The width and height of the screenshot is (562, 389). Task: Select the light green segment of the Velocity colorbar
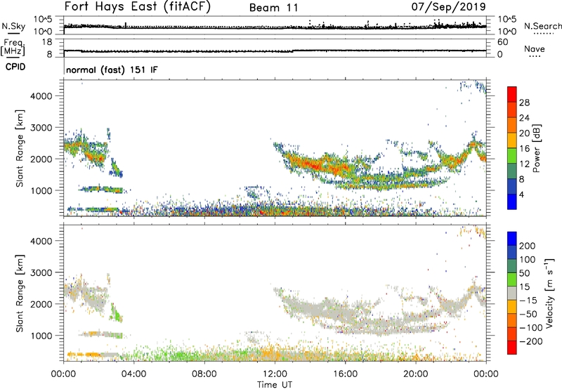pos(512,279)
